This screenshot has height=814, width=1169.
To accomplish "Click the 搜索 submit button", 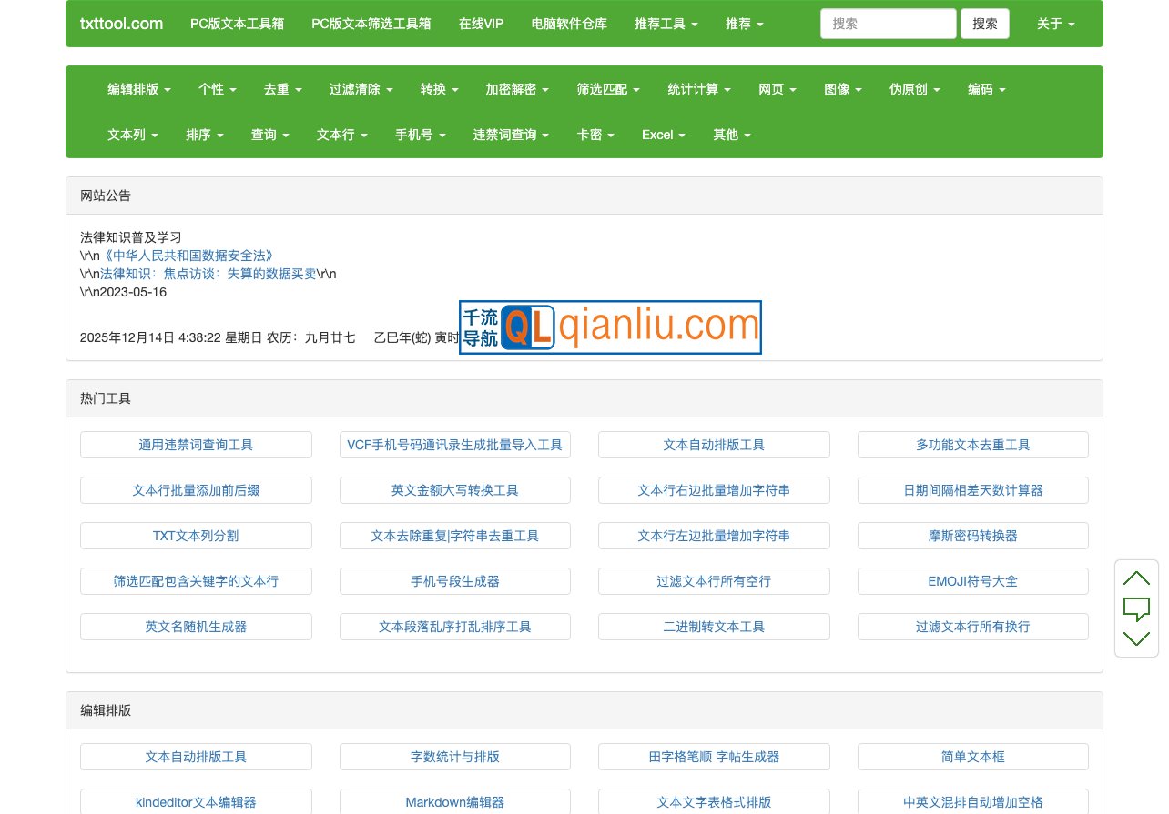I will [x=984, y=24].
